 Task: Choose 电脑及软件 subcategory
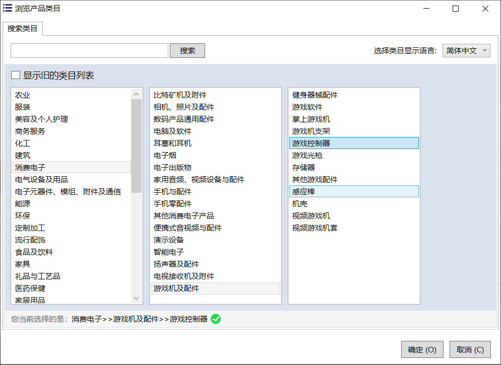215,131
